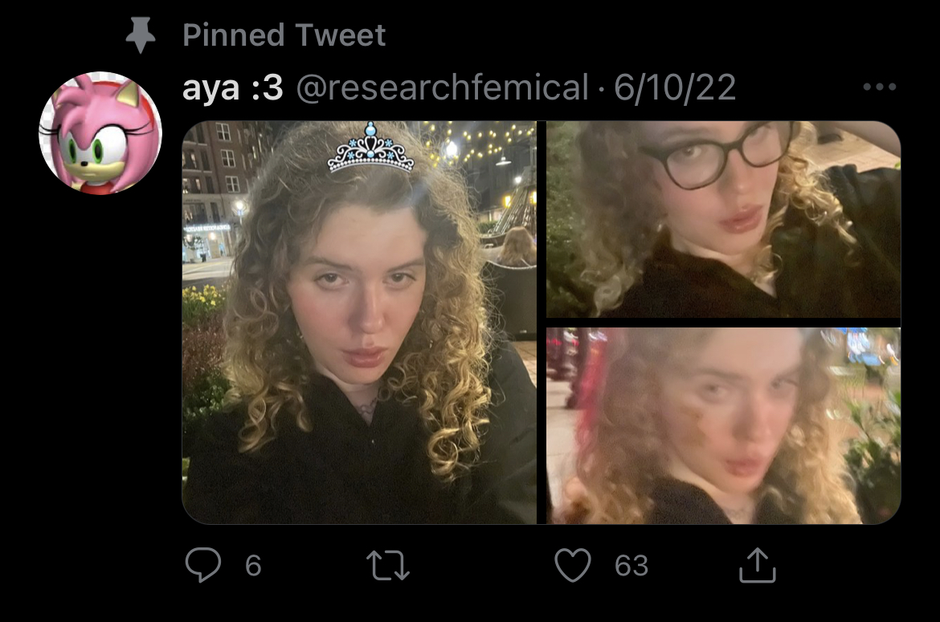View the large left selfie with tiara
The image size is (940, 622).
pyautogui.click(x=359, y=323)
